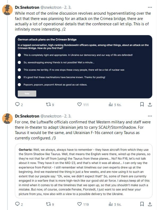Select the 'eavesdropping among friends' poll option

[19, 62]
